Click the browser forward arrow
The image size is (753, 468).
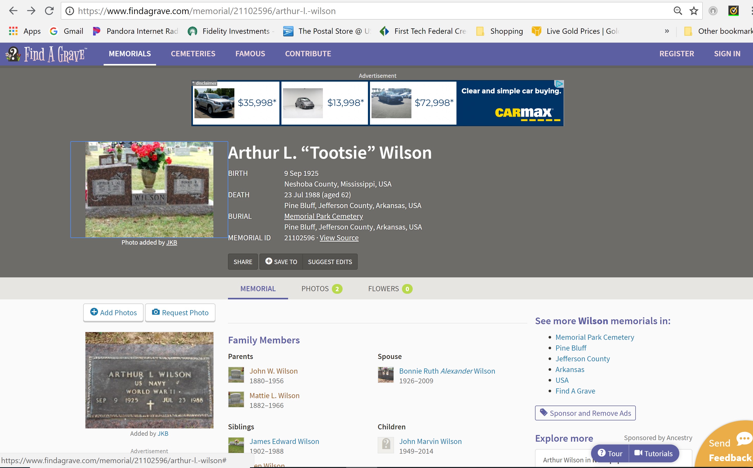click(31, 11)
